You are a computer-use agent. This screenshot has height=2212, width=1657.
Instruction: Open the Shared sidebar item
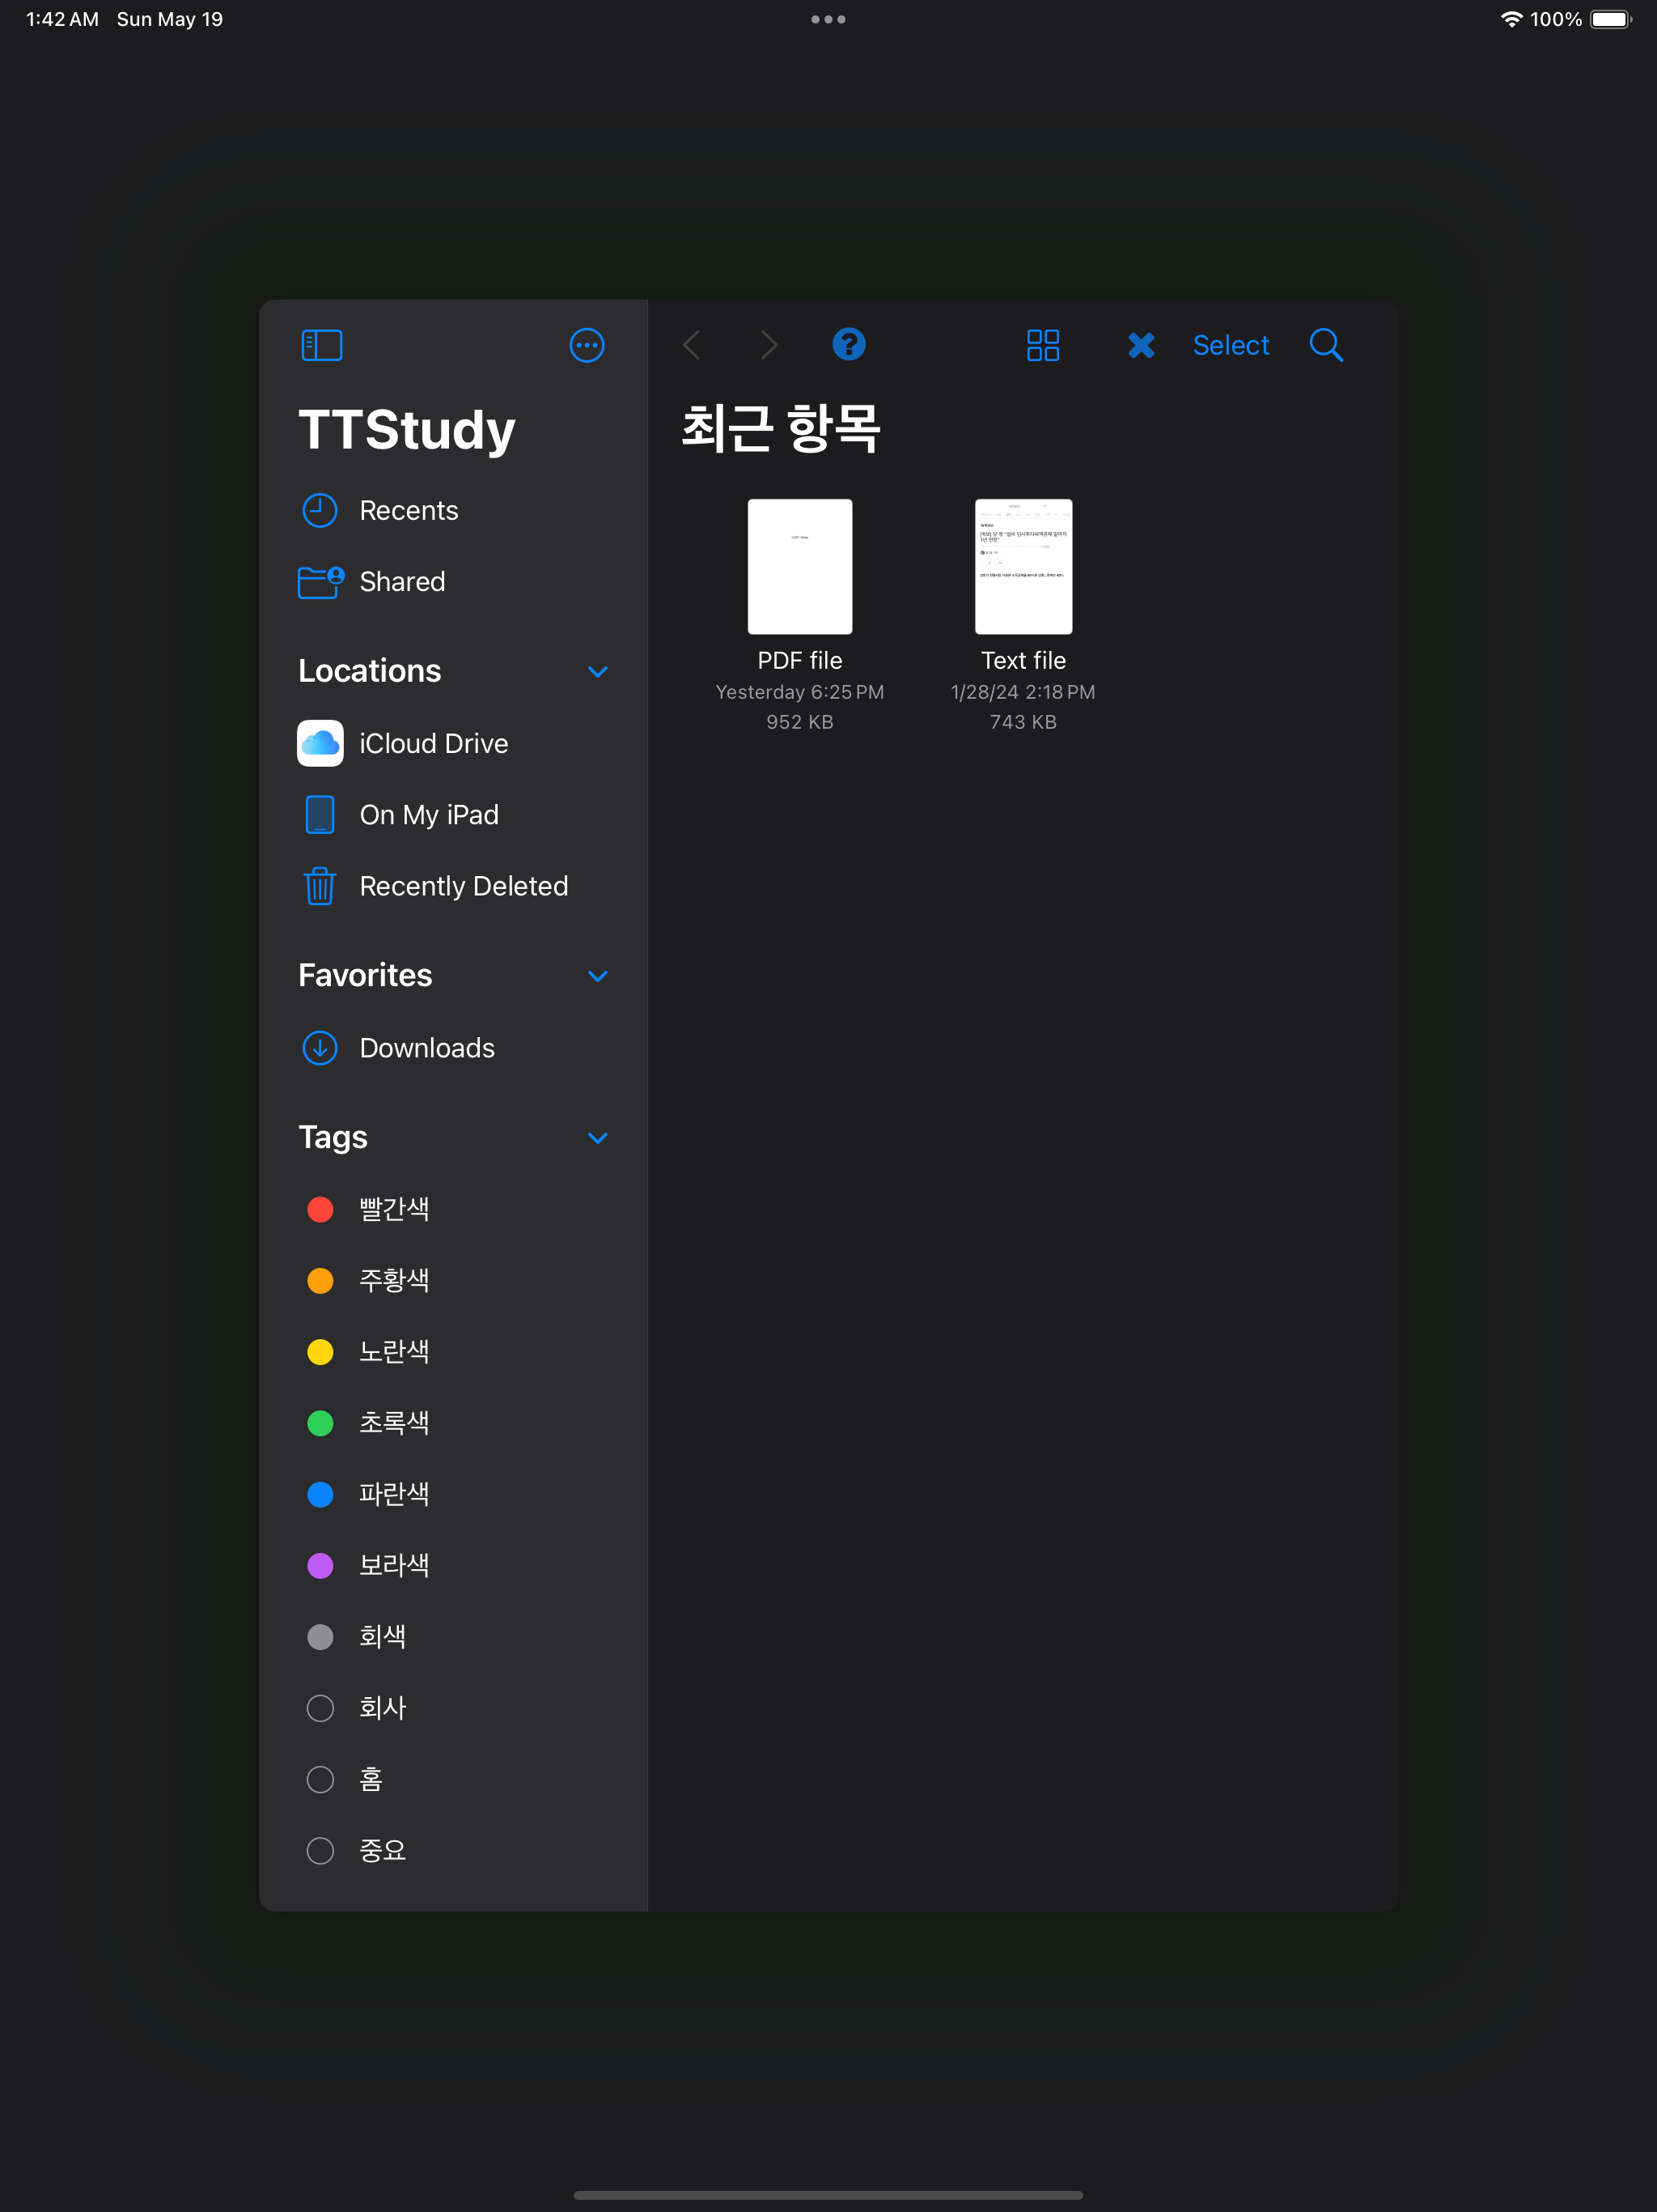click(402, 581)
